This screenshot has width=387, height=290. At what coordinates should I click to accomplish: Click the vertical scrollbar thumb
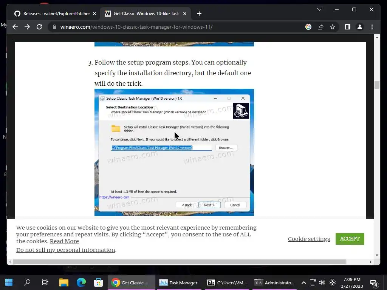377,85
